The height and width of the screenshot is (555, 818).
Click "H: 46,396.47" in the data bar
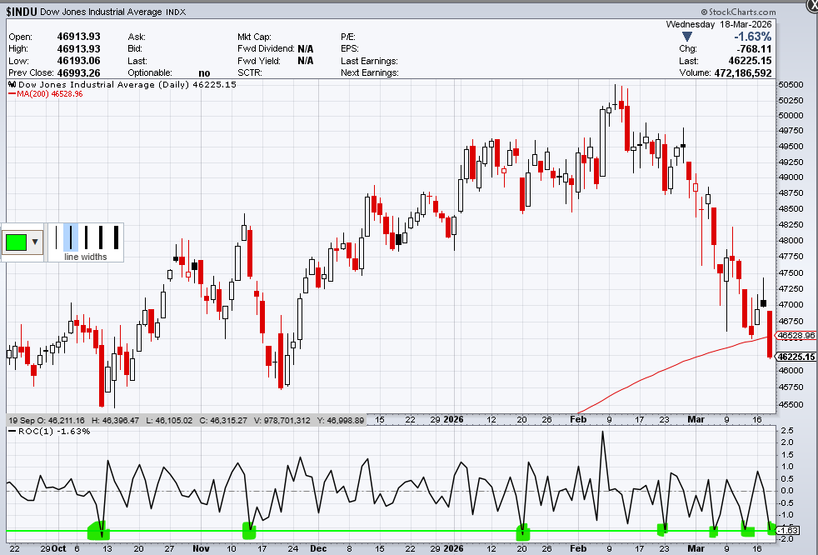click(115, 420)
